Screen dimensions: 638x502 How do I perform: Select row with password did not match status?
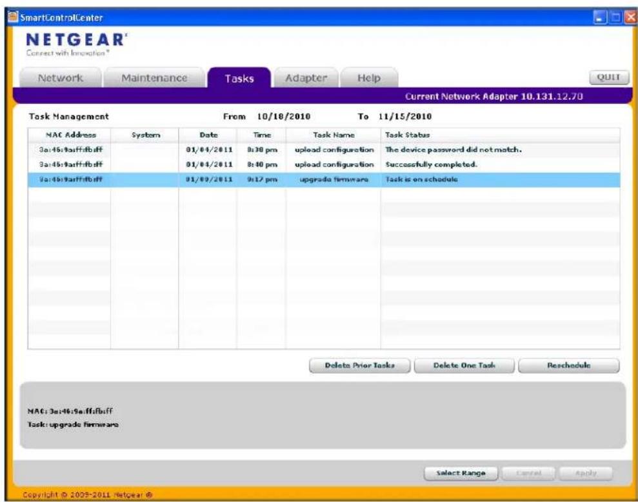click(x=324, y=150)
